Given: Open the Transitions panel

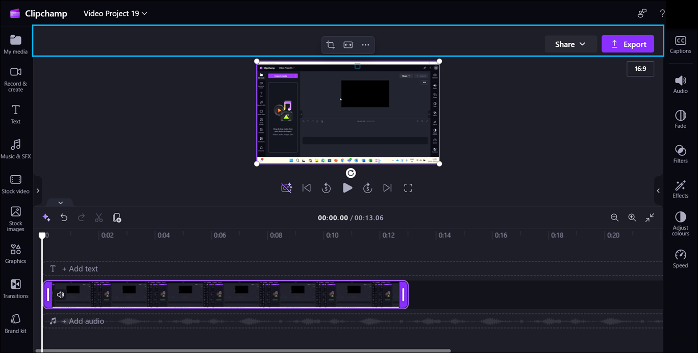Looking at the screenshot, I should coord(15,289).
